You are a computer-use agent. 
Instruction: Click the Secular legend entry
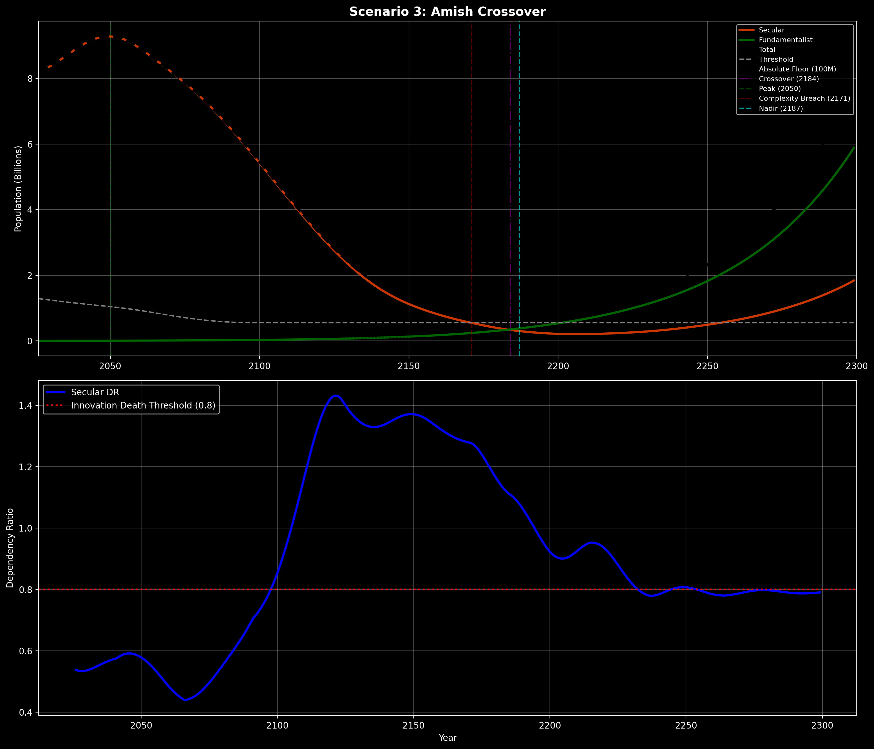(772, 31)
